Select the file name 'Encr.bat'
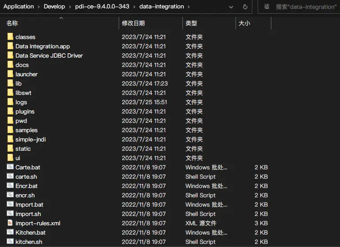340x247 pixels. pyautogui.click(x=27, y=186)
